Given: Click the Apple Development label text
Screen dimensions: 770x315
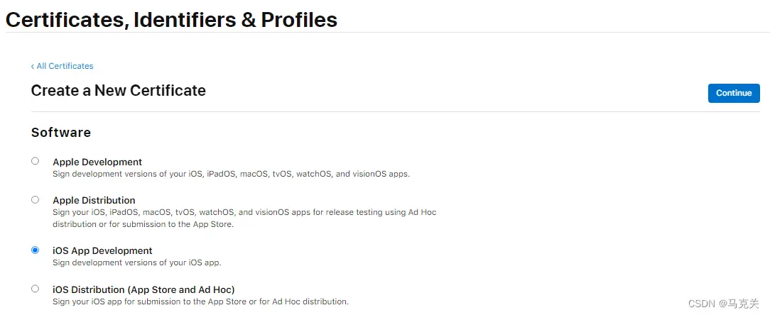Looking at the screenshot, I should point(97,162).
